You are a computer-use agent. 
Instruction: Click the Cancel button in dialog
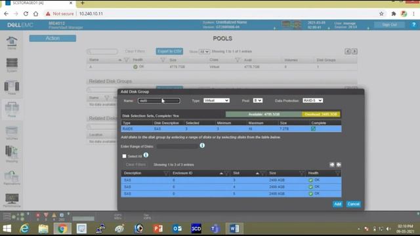coord(353,204)
